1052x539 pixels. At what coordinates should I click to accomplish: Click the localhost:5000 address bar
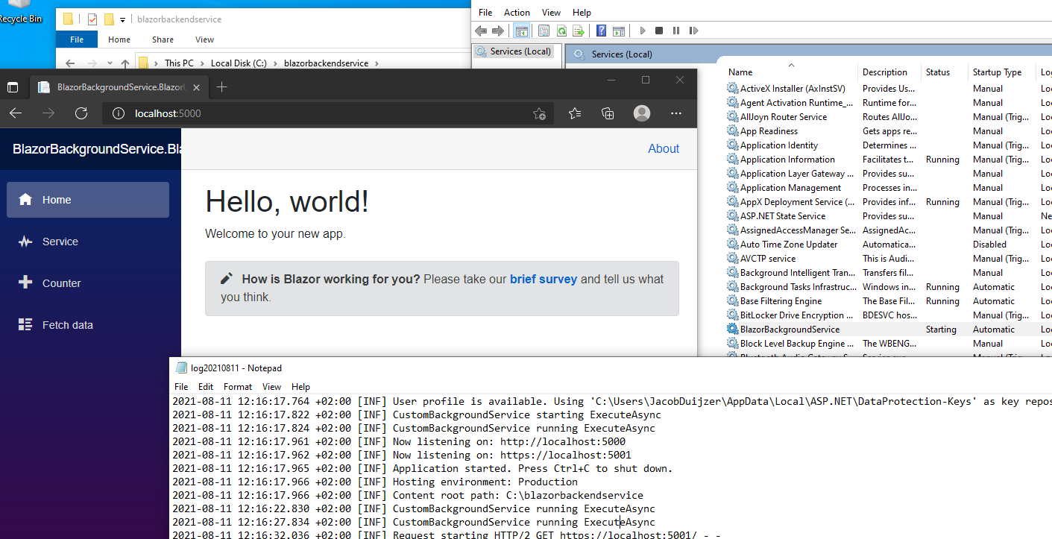(x=328, y=113)
